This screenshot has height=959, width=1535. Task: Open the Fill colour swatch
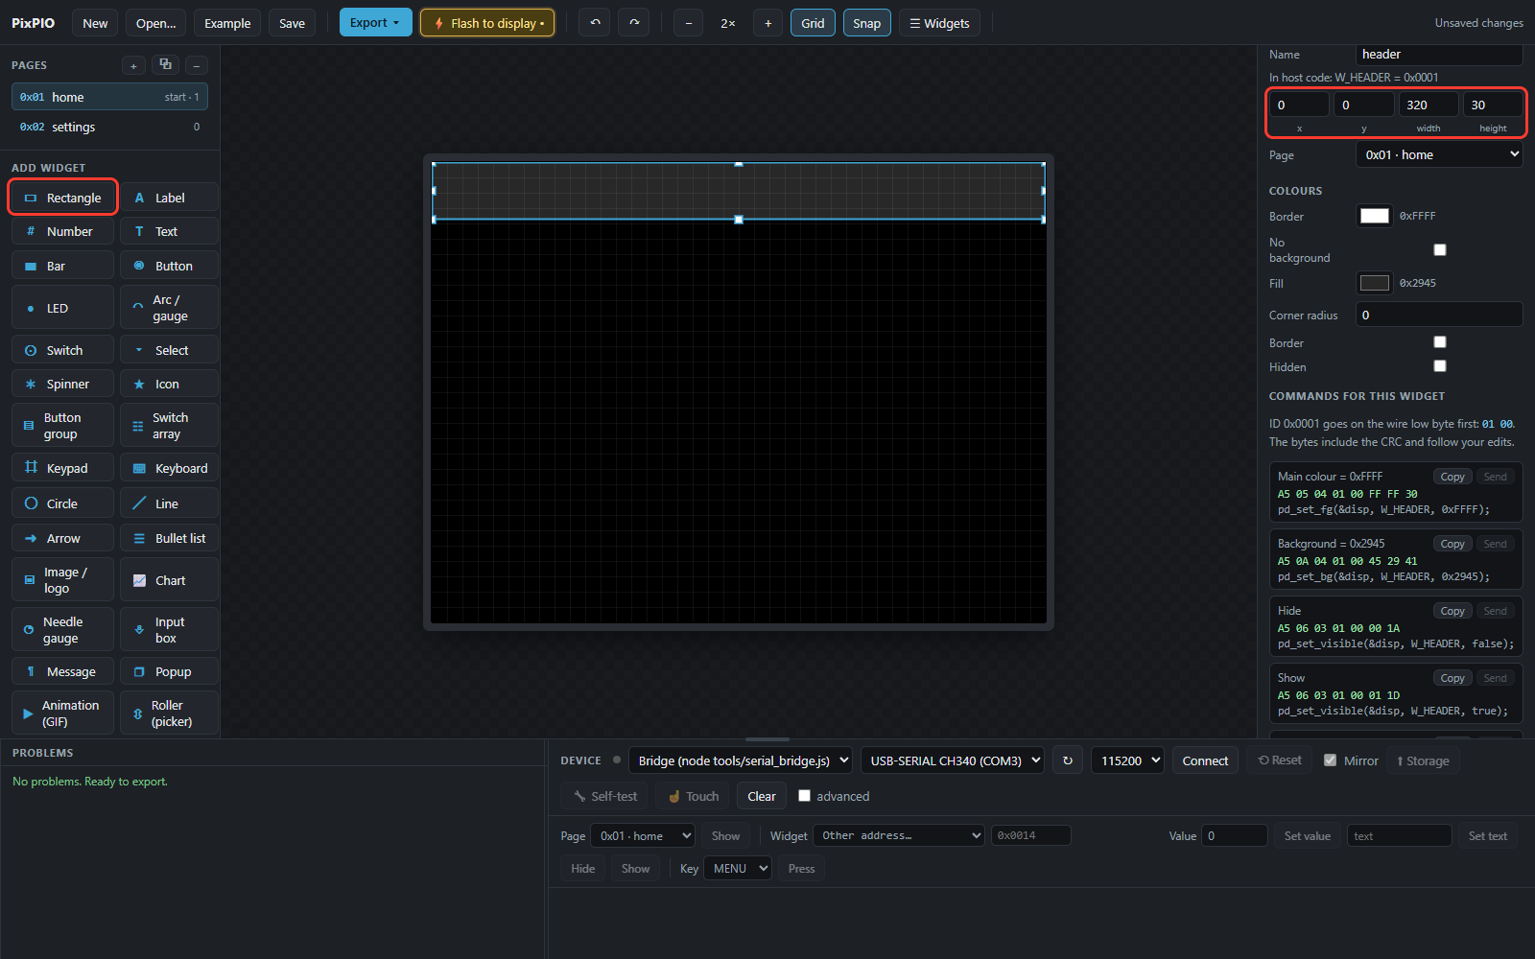tap(1374, 283)
